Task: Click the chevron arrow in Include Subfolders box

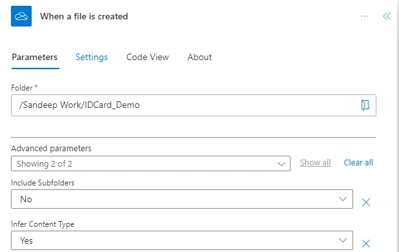Action: 343,199
